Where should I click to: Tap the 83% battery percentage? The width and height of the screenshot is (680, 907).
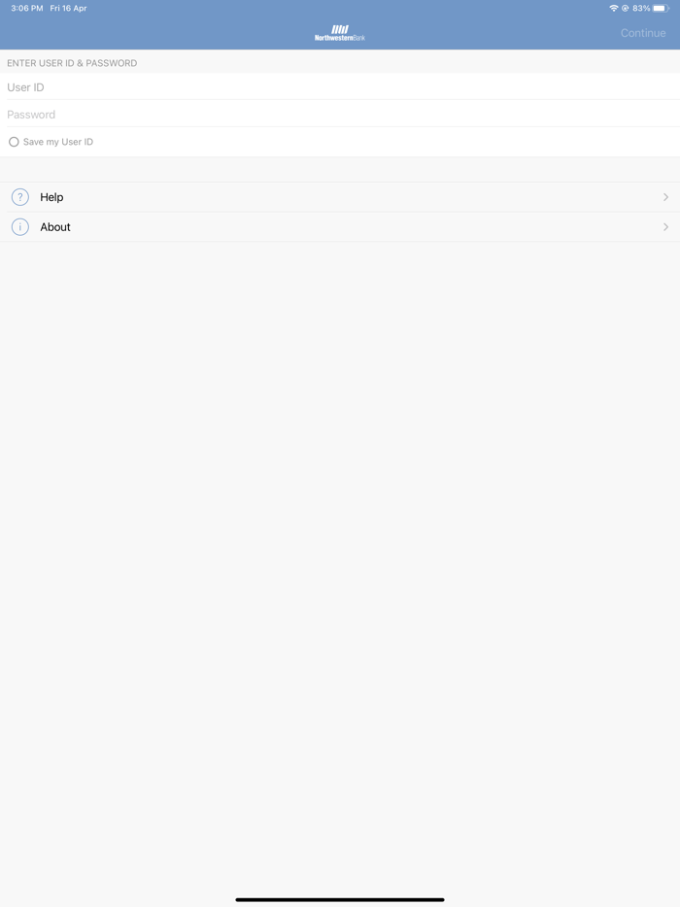click(x=641, y=8)
